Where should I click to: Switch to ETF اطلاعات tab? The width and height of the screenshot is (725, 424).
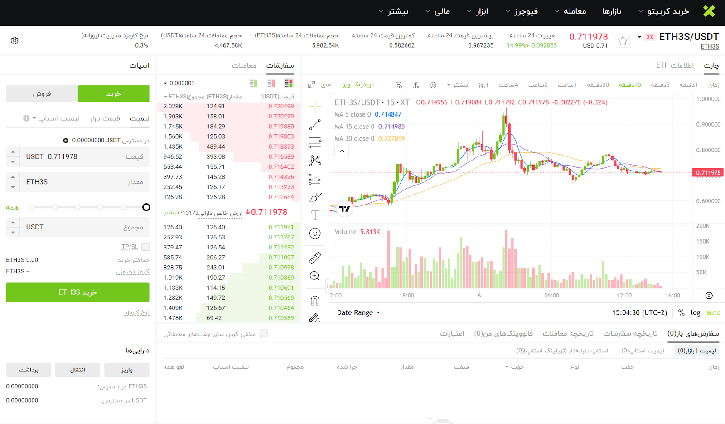675,65
